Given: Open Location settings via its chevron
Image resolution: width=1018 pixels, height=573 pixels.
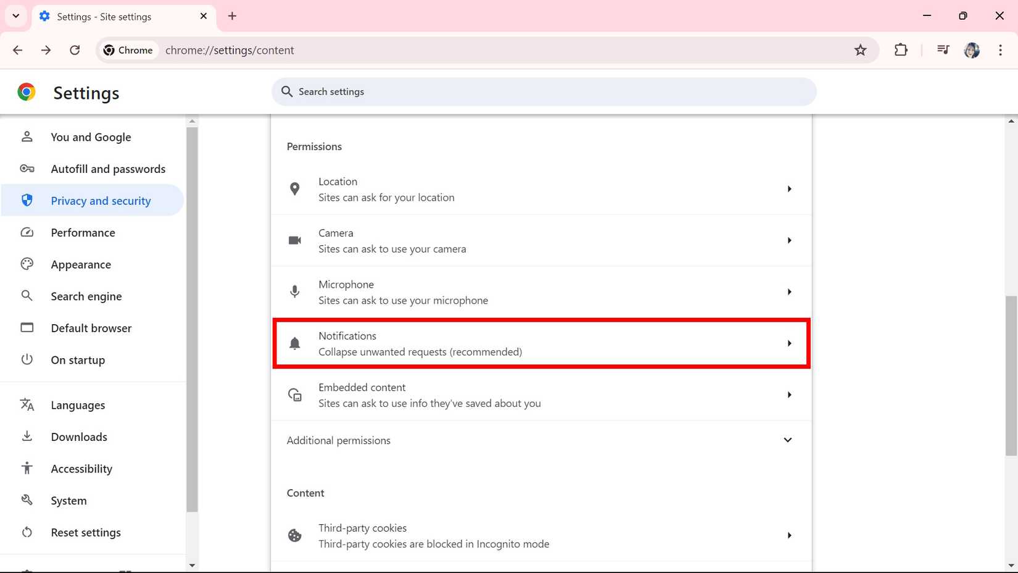Looking at the screenshot, I should [789, 189].
